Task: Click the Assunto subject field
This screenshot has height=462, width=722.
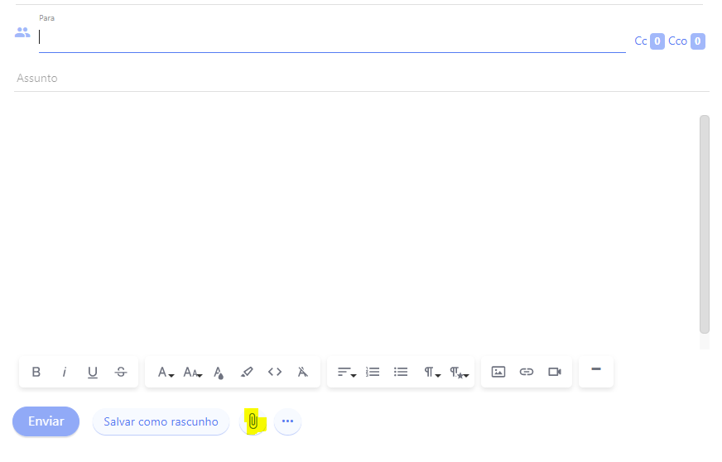Action: click(331, 79)
